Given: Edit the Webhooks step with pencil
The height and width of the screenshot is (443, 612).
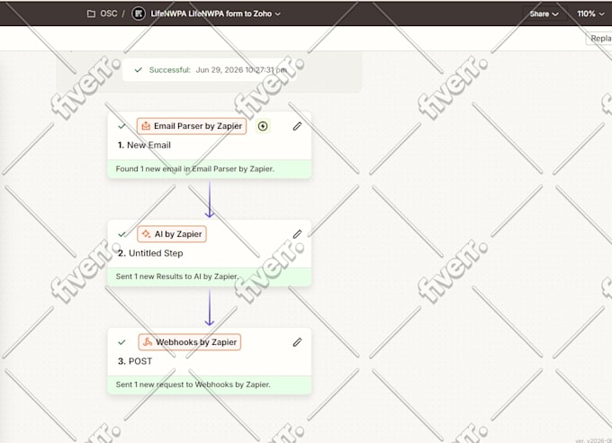Looking at the screenshot, I should click(x=297, y=342).
